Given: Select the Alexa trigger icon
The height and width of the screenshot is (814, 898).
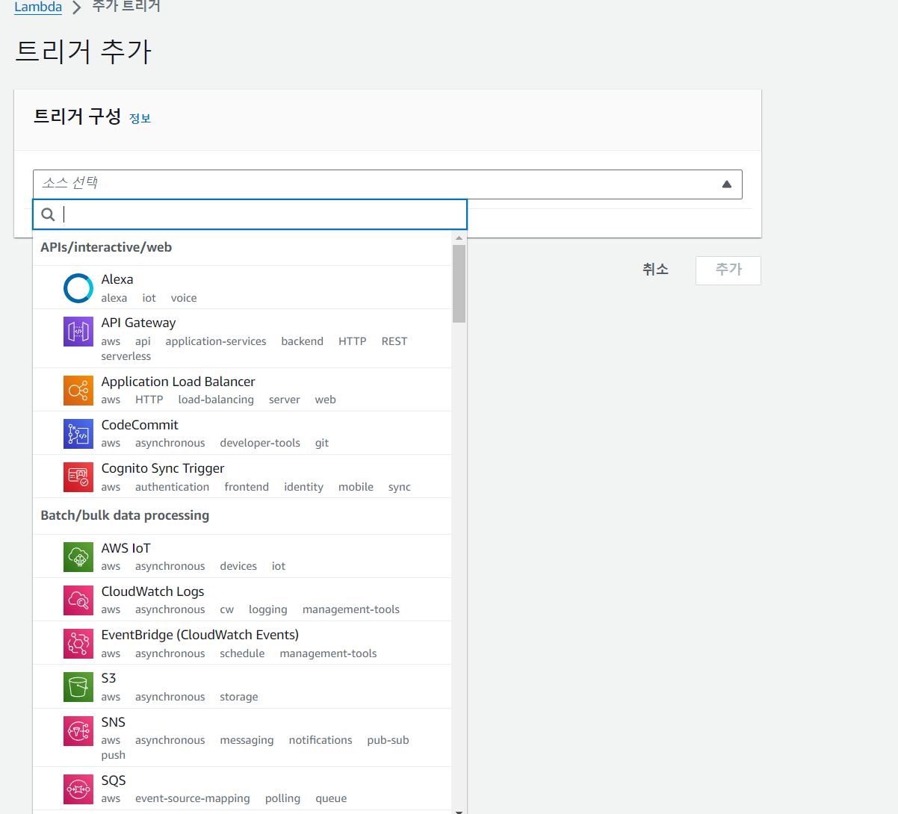Looking at the screenshot, I should [x=78, y=288].
